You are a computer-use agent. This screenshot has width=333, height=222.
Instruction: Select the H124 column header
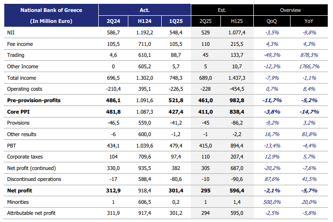point(145,21)
